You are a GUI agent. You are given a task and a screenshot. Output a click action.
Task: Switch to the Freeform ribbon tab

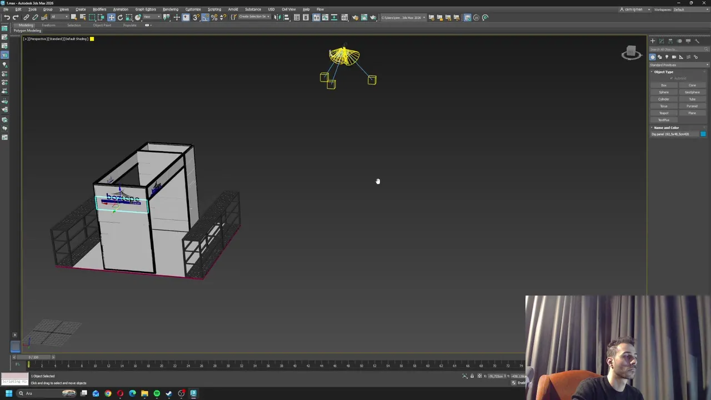pyautogui.click(x=48, y=26)
